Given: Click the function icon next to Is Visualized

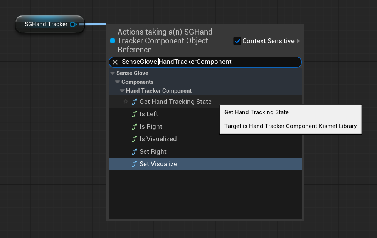Looking at the screenshot, I should pyautogui.click(x=134, y=139).
